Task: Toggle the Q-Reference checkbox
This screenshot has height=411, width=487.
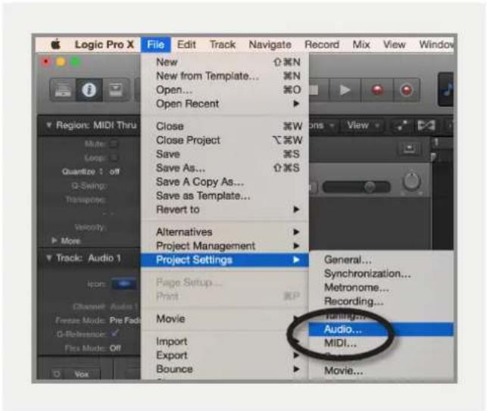Action: tap(114, 334)
